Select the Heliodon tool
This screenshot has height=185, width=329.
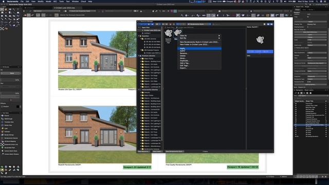pyautogui.click(x=7, y=132)
